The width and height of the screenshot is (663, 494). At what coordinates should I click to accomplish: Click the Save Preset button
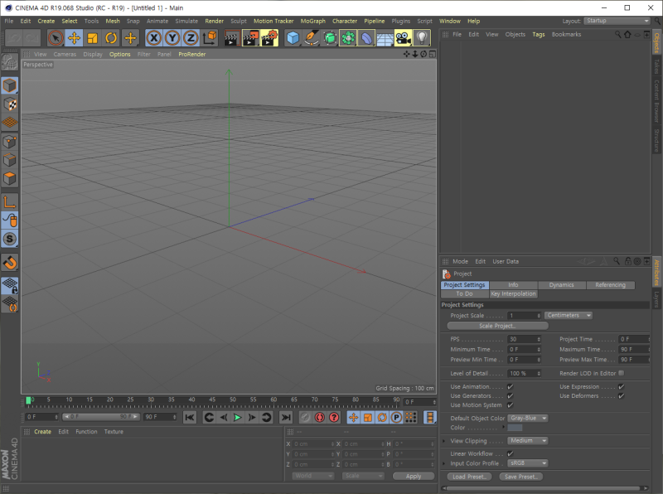[x=521, y=477]
